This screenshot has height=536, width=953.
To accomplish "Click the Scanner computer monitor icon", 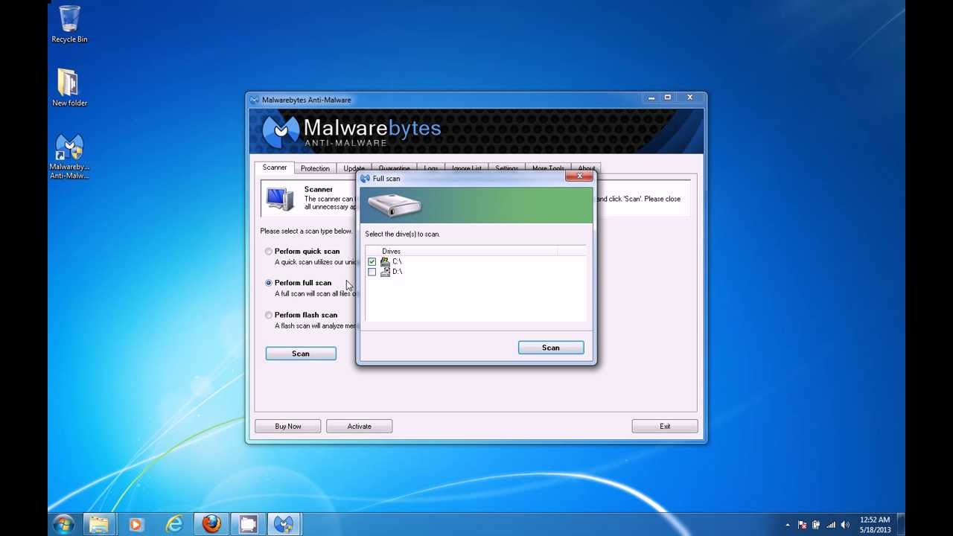I will tap(280, 199).
